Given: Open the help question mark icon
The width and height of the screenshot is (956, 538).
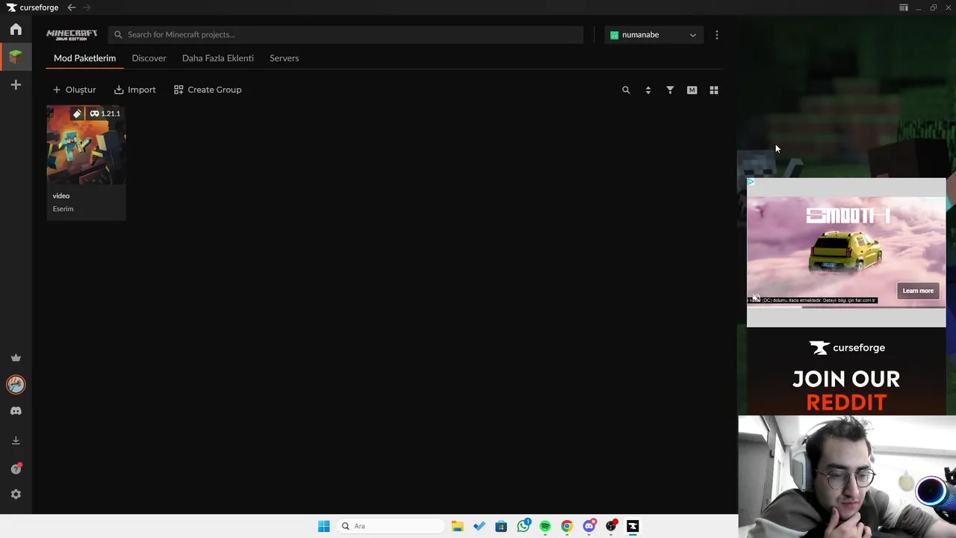Looking at the screenshot, I should click(16, 469).
